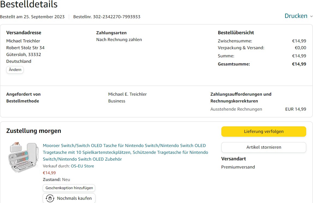Click the bold Gesamtsumme total amount
The width and height of the screenshot is (313, 203).
click(299, 64)
